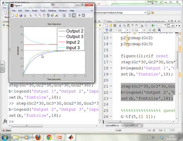Expand the Brush tool color dropdown arrow
The width and height of the screenshot is (183, 141).
point(60,16)
